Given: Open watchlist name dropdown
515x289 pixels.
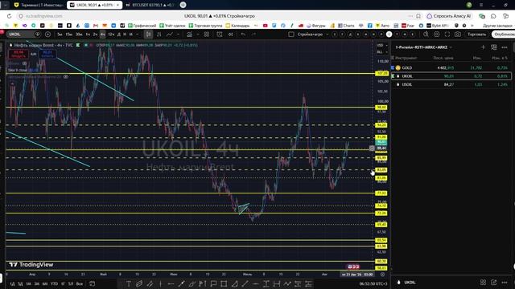Looking at the screenshot, I should (x=424, y=47).
